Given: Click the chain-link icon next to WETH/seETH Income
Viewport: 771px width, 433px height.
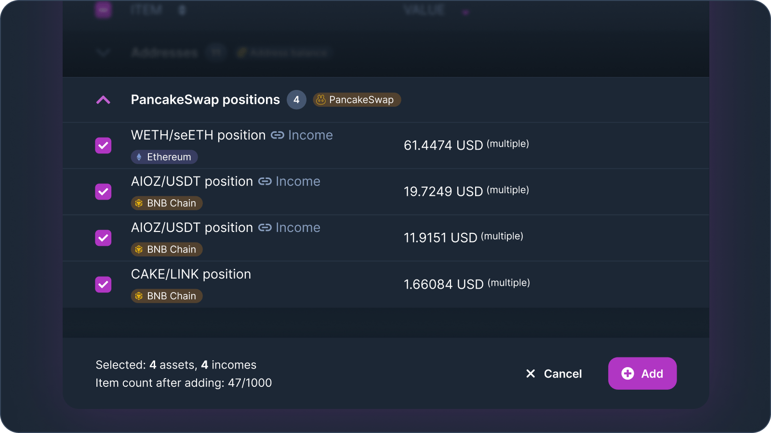Looking at the screenshot, I should coord(278,136).
